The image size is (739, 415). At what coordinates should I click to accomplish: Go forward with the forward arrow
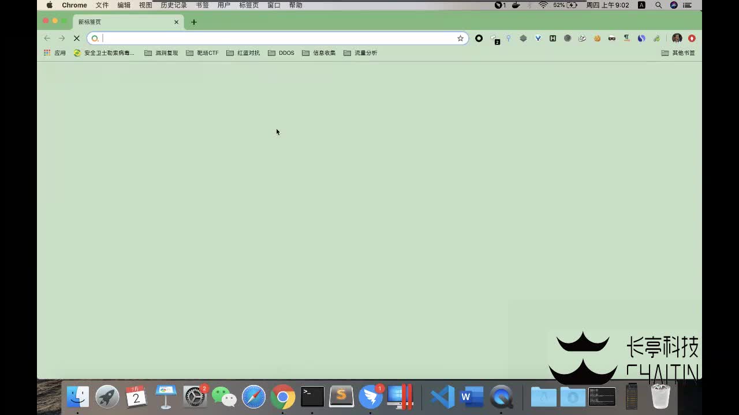pos(62,38)
